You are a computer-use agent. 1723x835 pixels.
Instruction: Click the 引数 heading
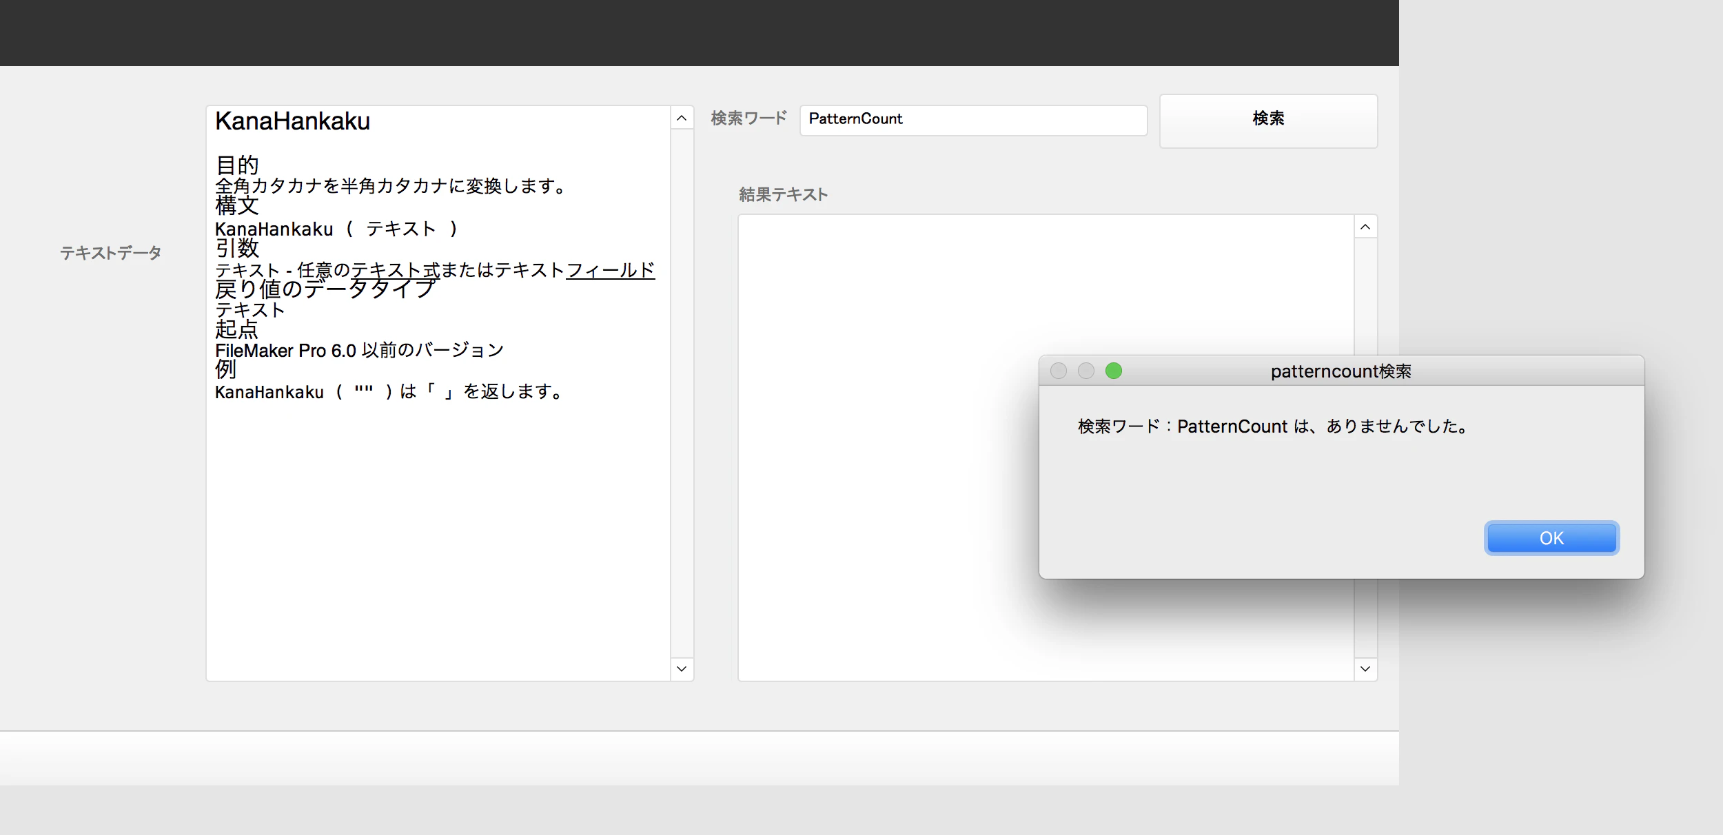tap(237, 247)
